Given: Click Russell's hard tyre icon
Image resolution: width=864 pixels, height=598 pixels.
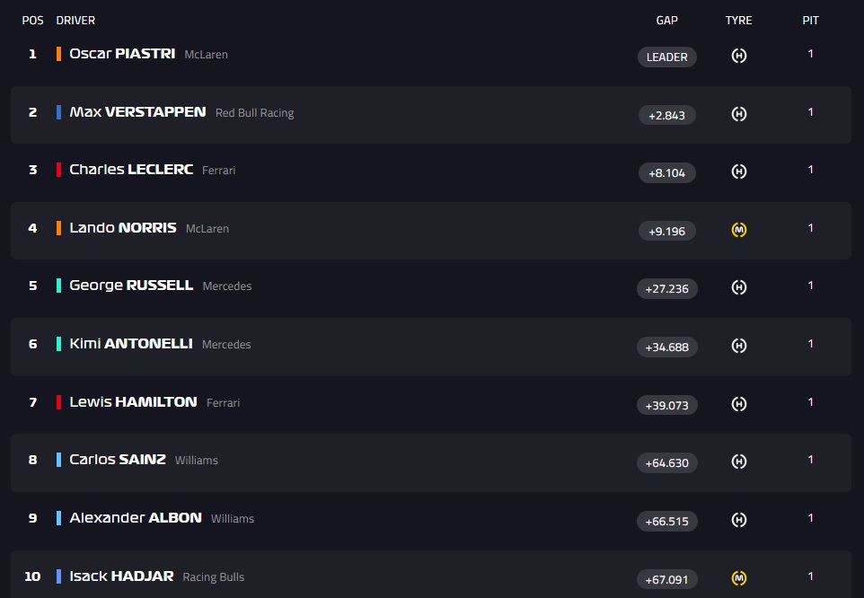Looking at the screenshot, I should click(738, 287).
